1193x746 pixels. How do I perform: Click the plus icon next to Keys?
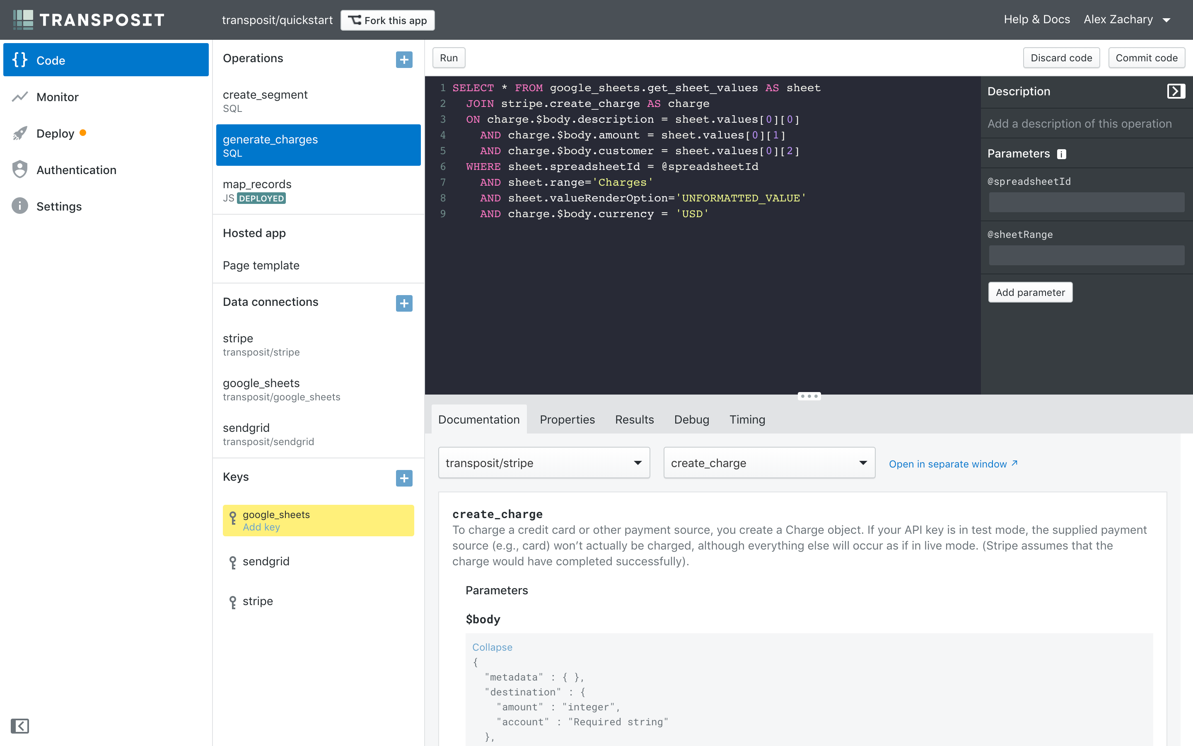click(x=404, y=477)
